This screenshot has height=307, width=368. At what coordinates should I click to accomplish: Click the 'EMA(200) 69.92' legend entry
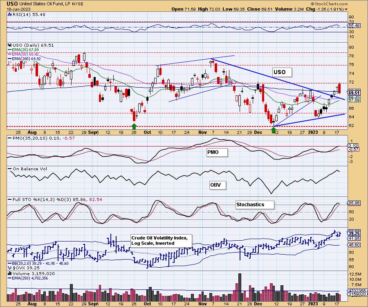24,59
